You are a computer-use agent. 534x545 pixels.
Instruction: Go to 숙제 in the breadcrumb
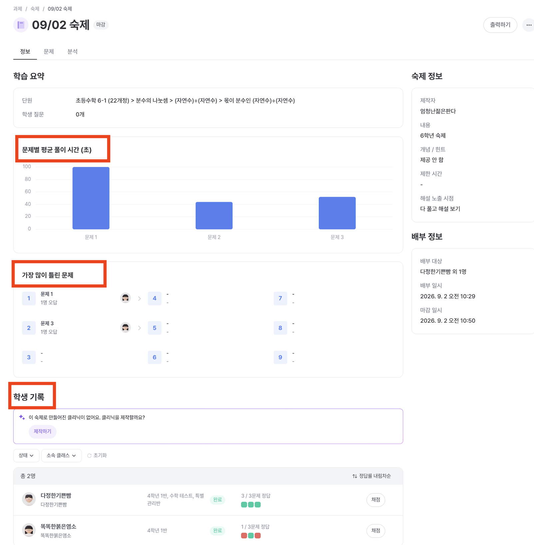(35, 9)
